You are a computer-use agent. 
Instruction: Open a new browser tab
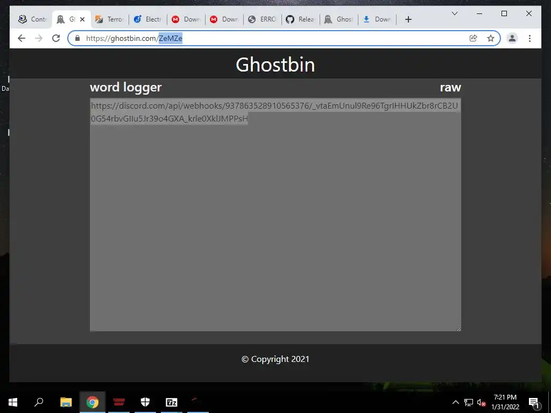pos(408,19)
